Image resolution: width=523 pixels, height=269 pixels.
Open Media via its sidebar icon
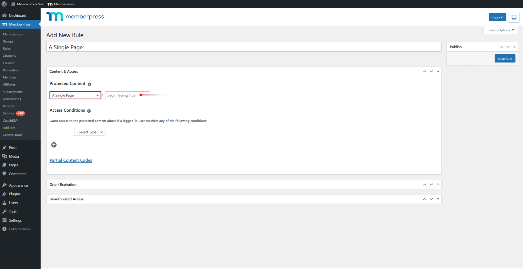point(5,156)
